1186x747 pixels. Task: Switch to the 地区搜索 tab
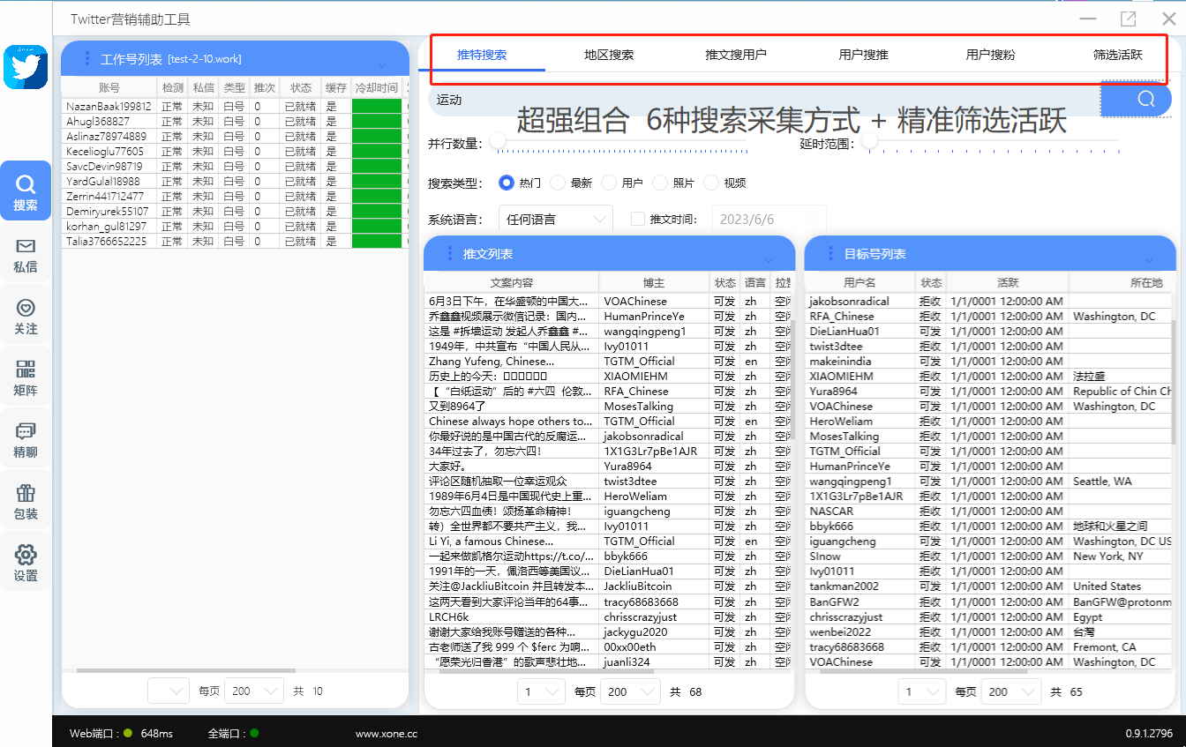[x=609, y=55]
